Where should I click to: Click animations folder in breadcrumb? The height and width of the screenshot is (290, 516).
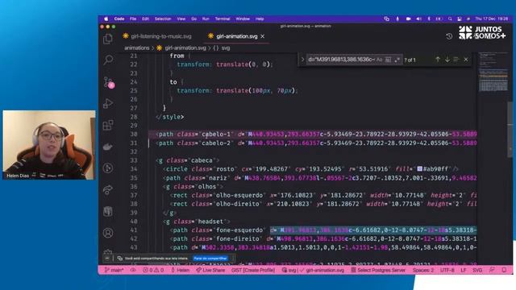point(136,48)
